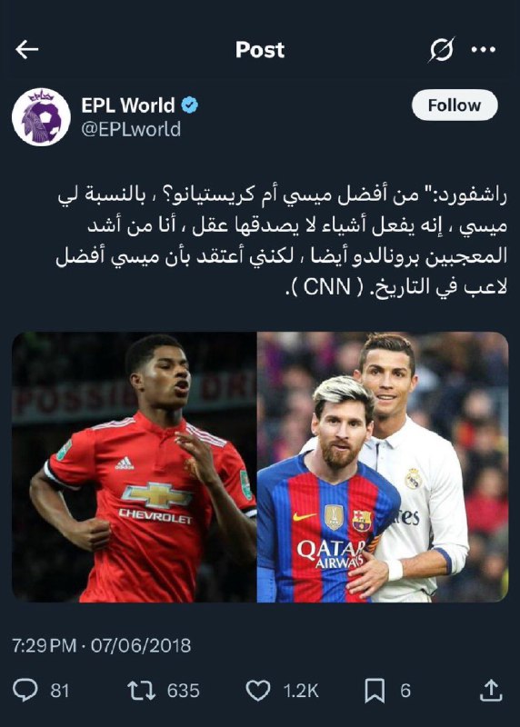Follow the EPL World account
The height and width of the screenshot is (727, 520).
click(455, 105)
